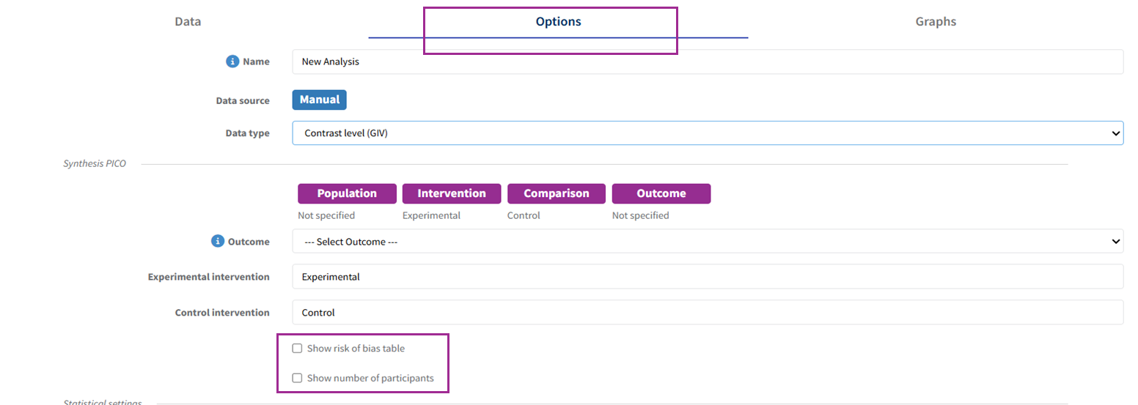Click the info icon beside Name
Screen dimensions: 1138x405
232,62
